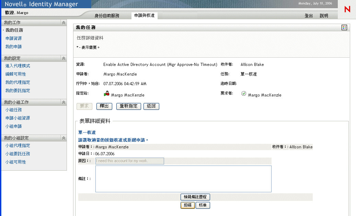Screen dimensions: 356x216
Task: Click the disabled 要求 button
Action: click(x=84, y=106)
